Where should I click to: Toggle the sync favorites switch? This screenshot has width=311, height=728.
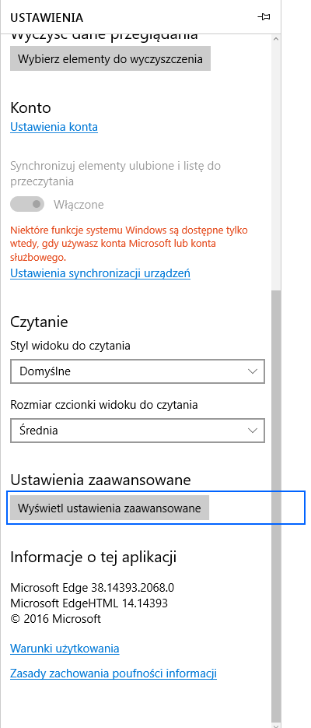27,204
